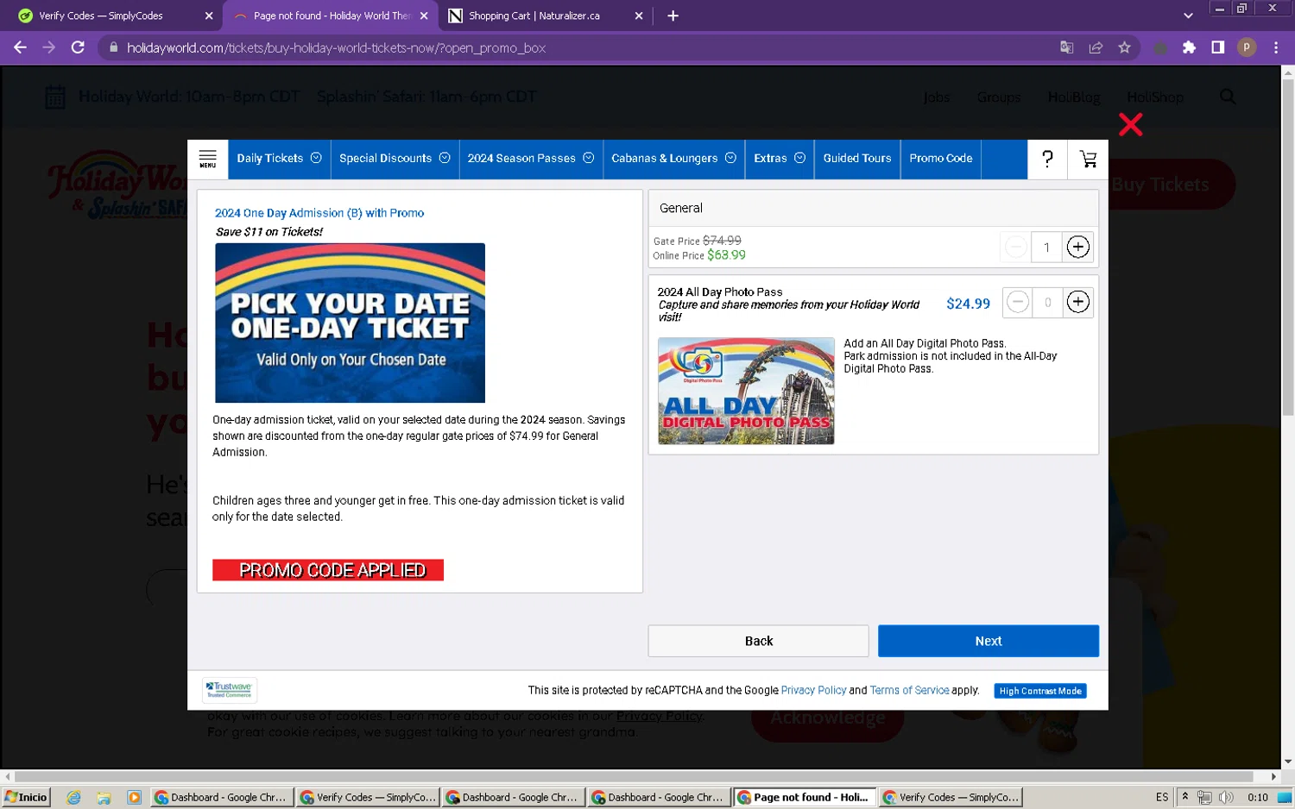Open the Chrome three-dot menu

(x=1275, y=47)
